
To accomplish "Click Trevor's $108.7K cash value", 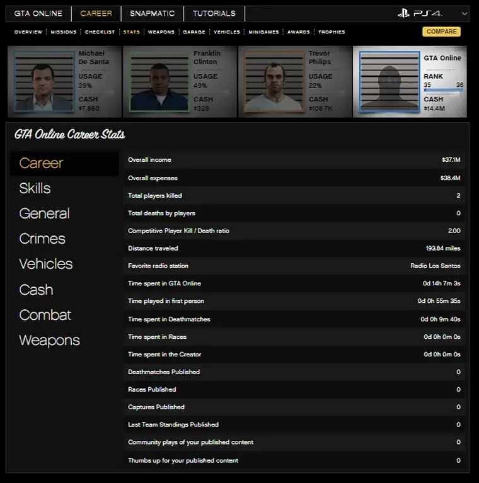I will click(321, 108).
